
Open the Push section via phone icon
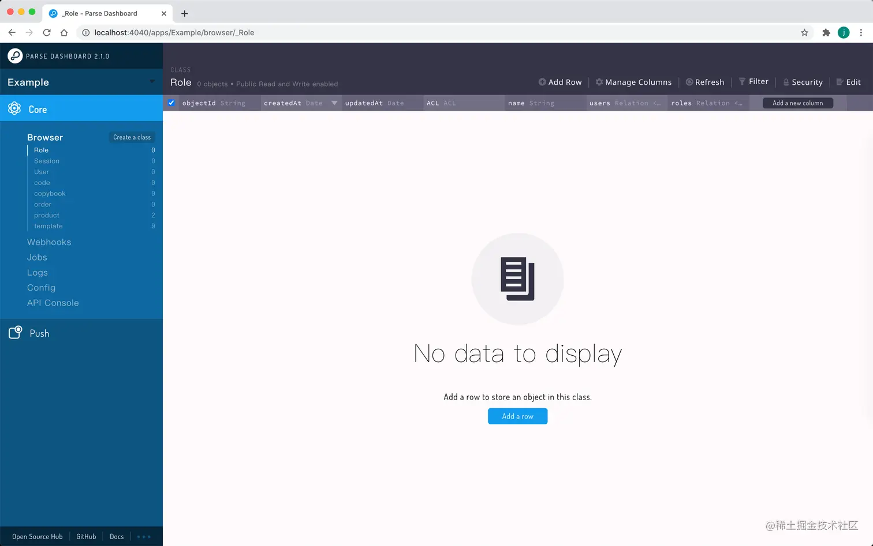pos(14,333)
